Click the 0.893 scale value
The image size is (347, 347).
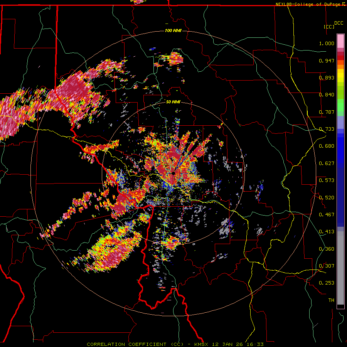pyautogui.click(x=327, y=77)
